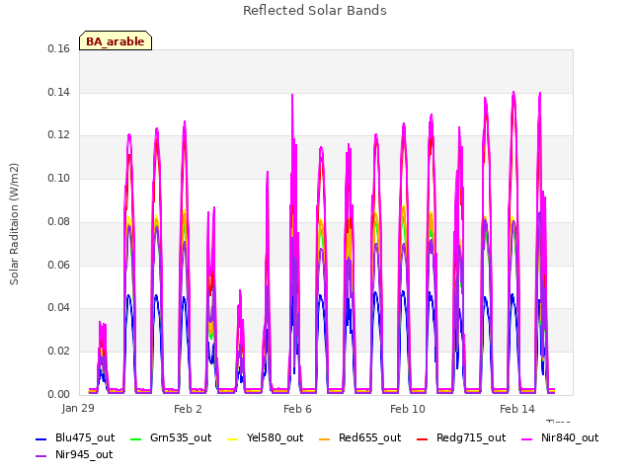632x474 pixels.
Task: Click the green Grn535_out legend color marker
Action: pos(136,438)
